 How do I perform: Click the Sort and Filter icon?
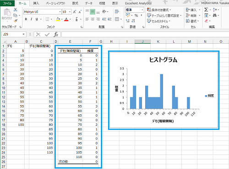tap(215, 10)
